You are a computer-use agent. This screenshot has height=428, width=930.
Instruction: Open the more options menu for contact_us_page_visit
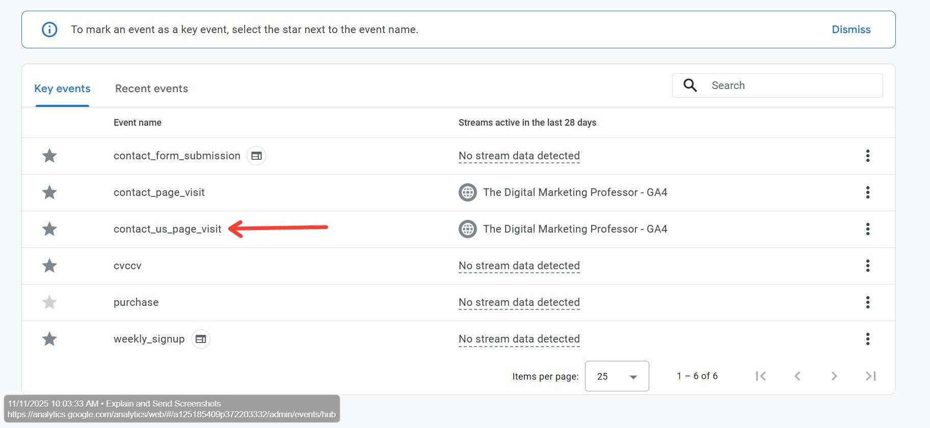(867, 229)
